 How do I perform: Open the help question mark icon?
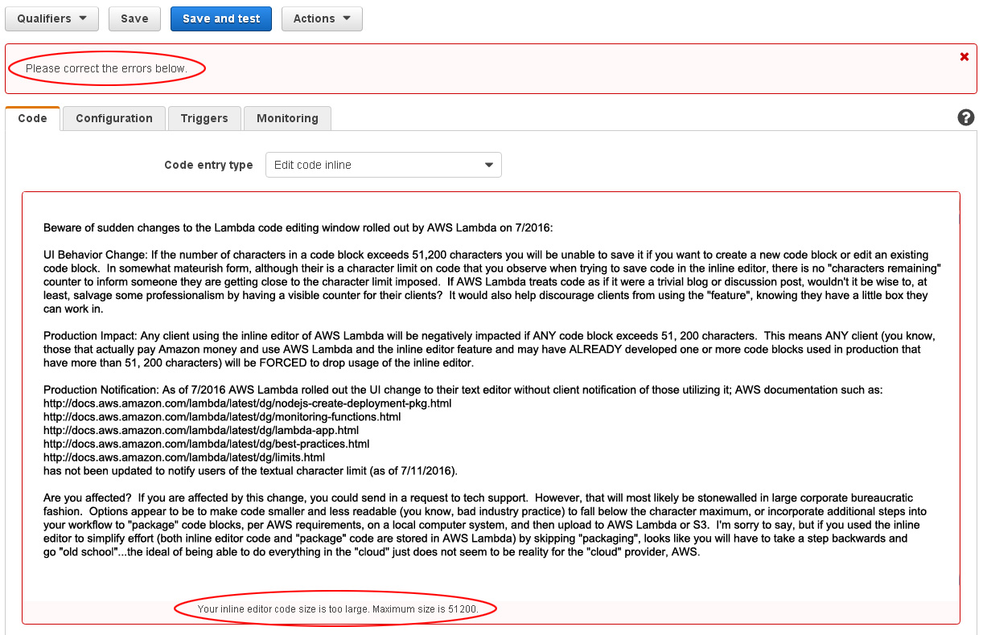click(x=966, y=117)
